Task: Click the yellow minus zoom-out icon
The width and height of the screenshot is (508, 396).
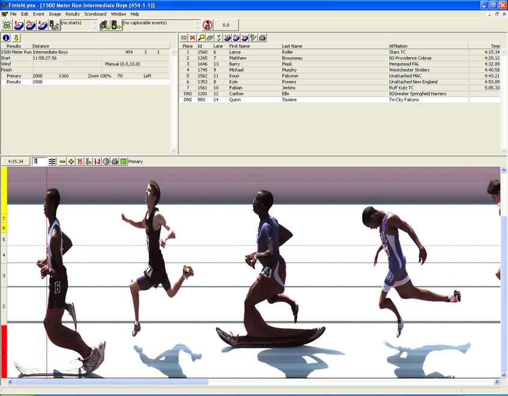Action: [62, 161]
